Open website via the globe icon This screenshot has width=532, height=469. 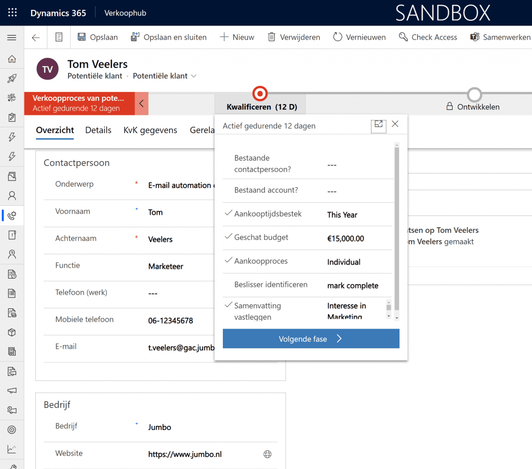tap(268, 454)
